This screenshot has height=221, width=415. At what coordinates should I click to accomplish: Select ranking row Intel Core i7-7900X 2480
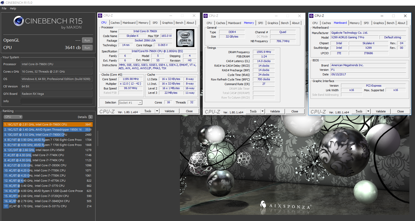(x=48, y=135)
